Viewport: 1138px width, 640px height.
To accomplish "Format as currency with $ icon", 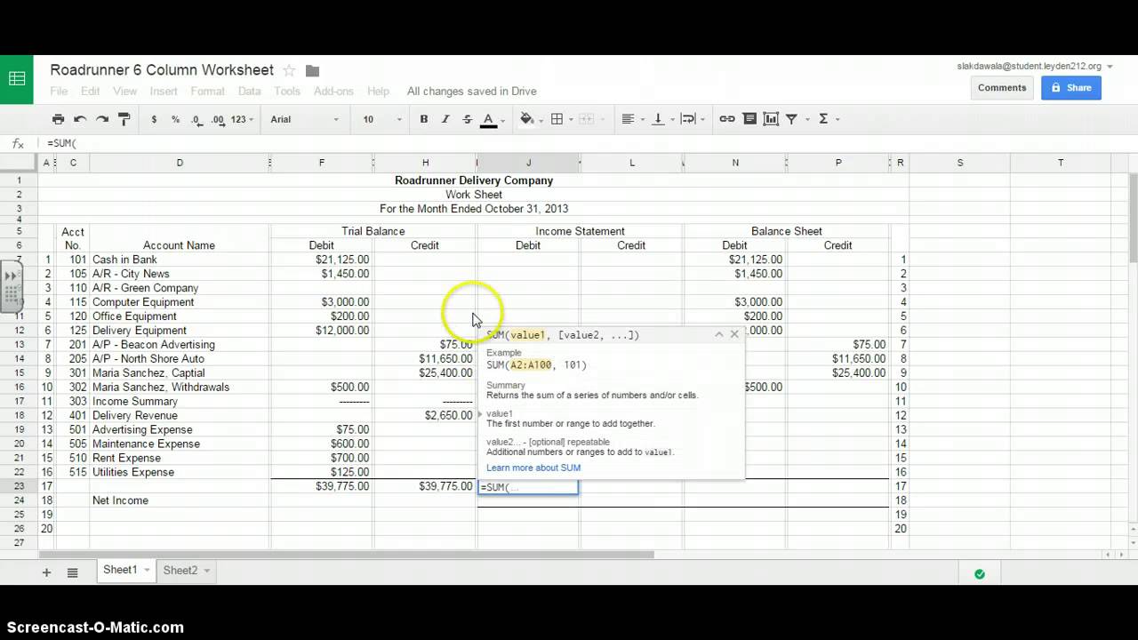I will 154,119.
